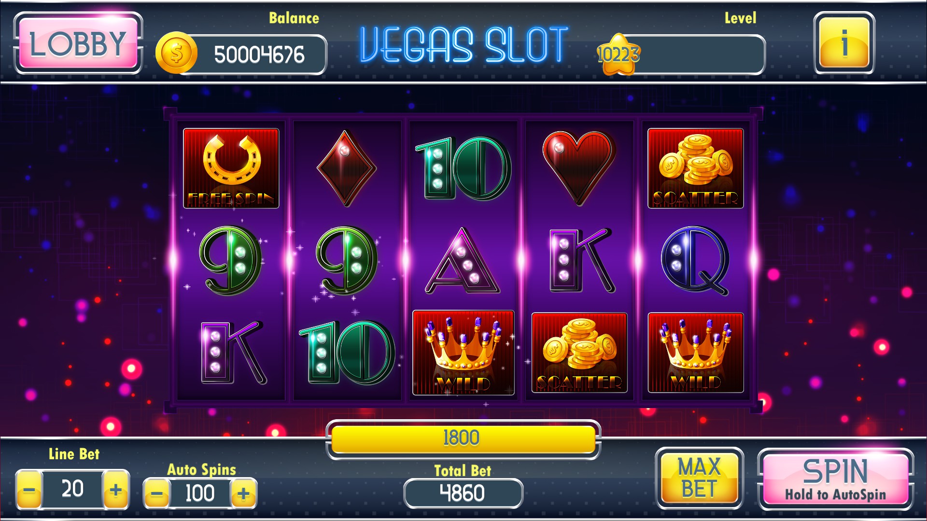Click the gold dollar coin icon

(x=176, y=53)
